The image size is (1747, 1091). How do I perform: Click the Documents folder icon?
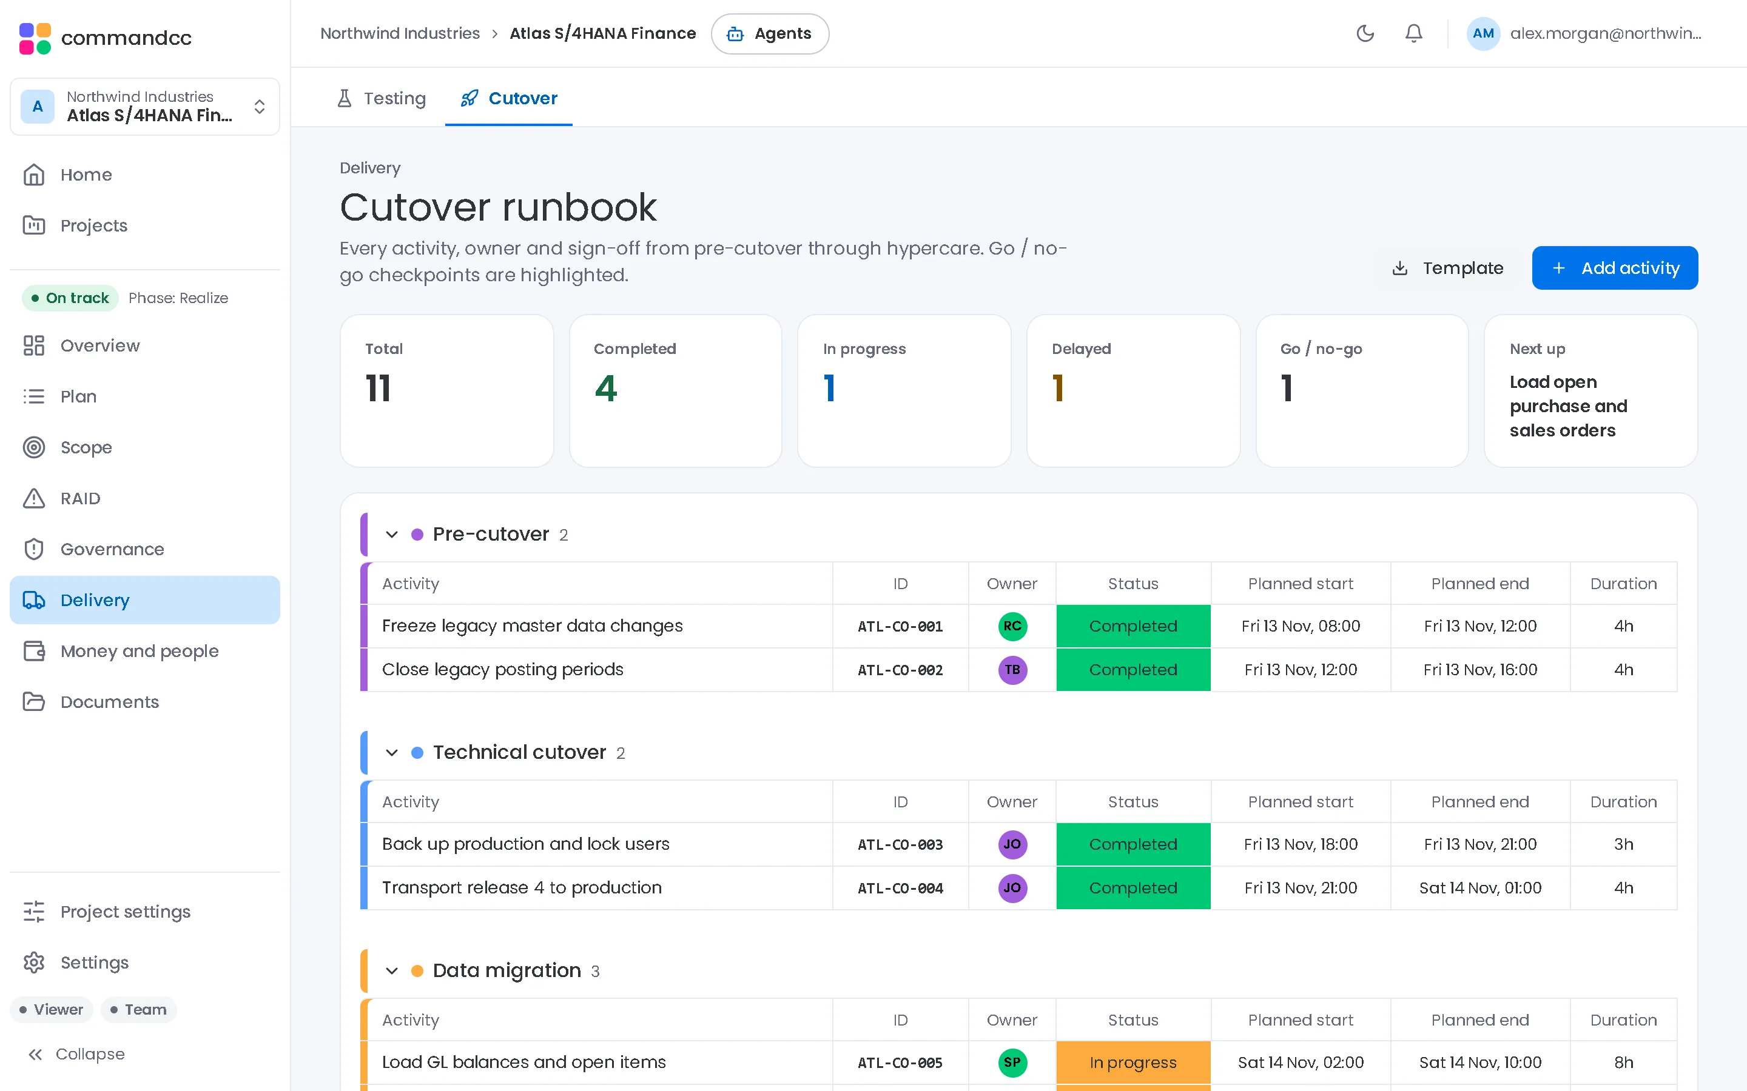pos(34,701)
